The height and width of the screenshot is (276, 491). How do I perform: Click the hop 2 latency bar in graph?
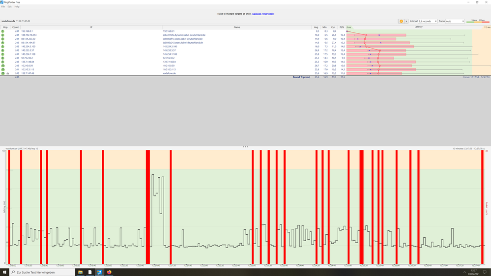pyautogui.click(x=376, y=35)
